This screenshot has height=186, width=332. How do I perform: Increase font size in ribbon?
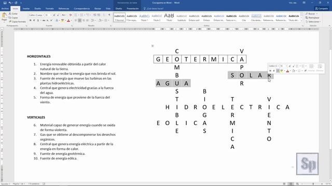point(54,15)
